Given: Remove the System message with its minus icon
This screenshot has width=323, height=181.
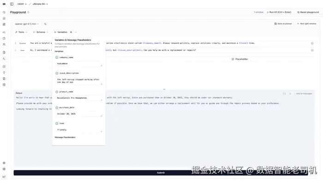Looking at the screenshot, I should 312,43.
